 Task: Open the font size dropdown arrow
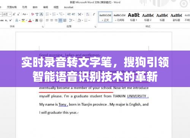click(x=10, y=14)
